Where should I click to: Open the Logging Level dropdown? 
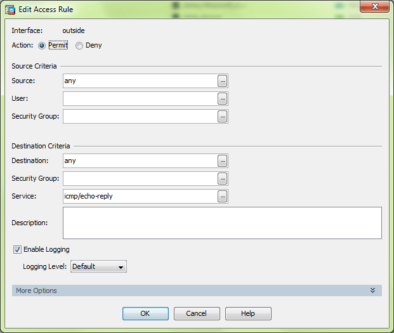click(x=98, y=266)
